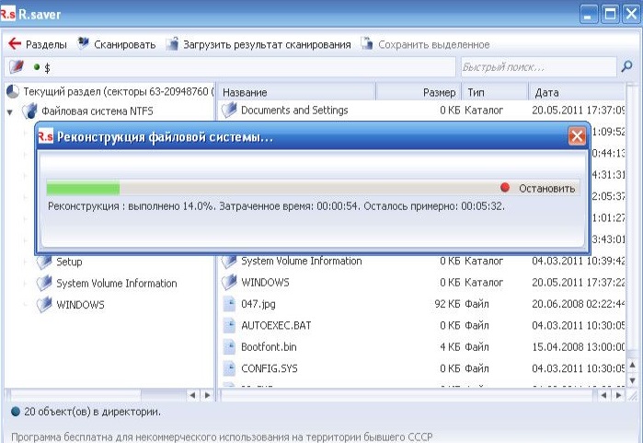Select AUTOEXEC.BAT file name

click(x=276, y=326)
